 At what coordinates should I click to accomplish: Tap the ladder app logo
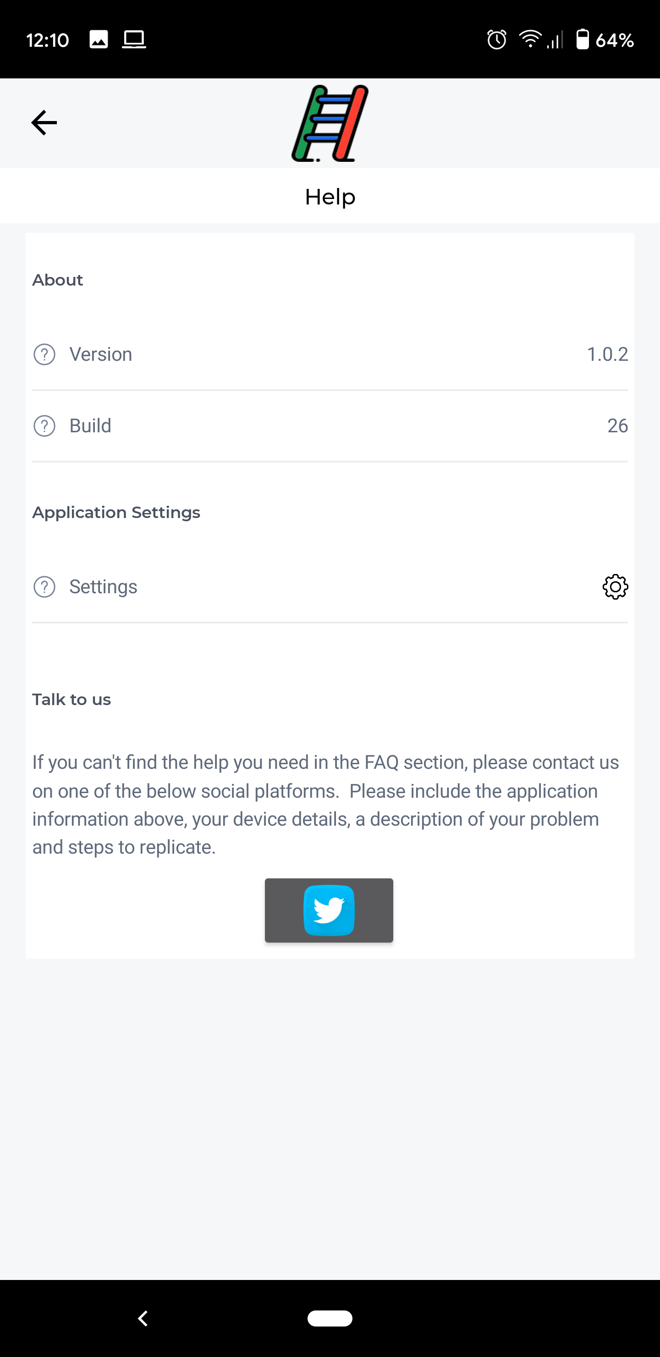(x=330, y=123)
